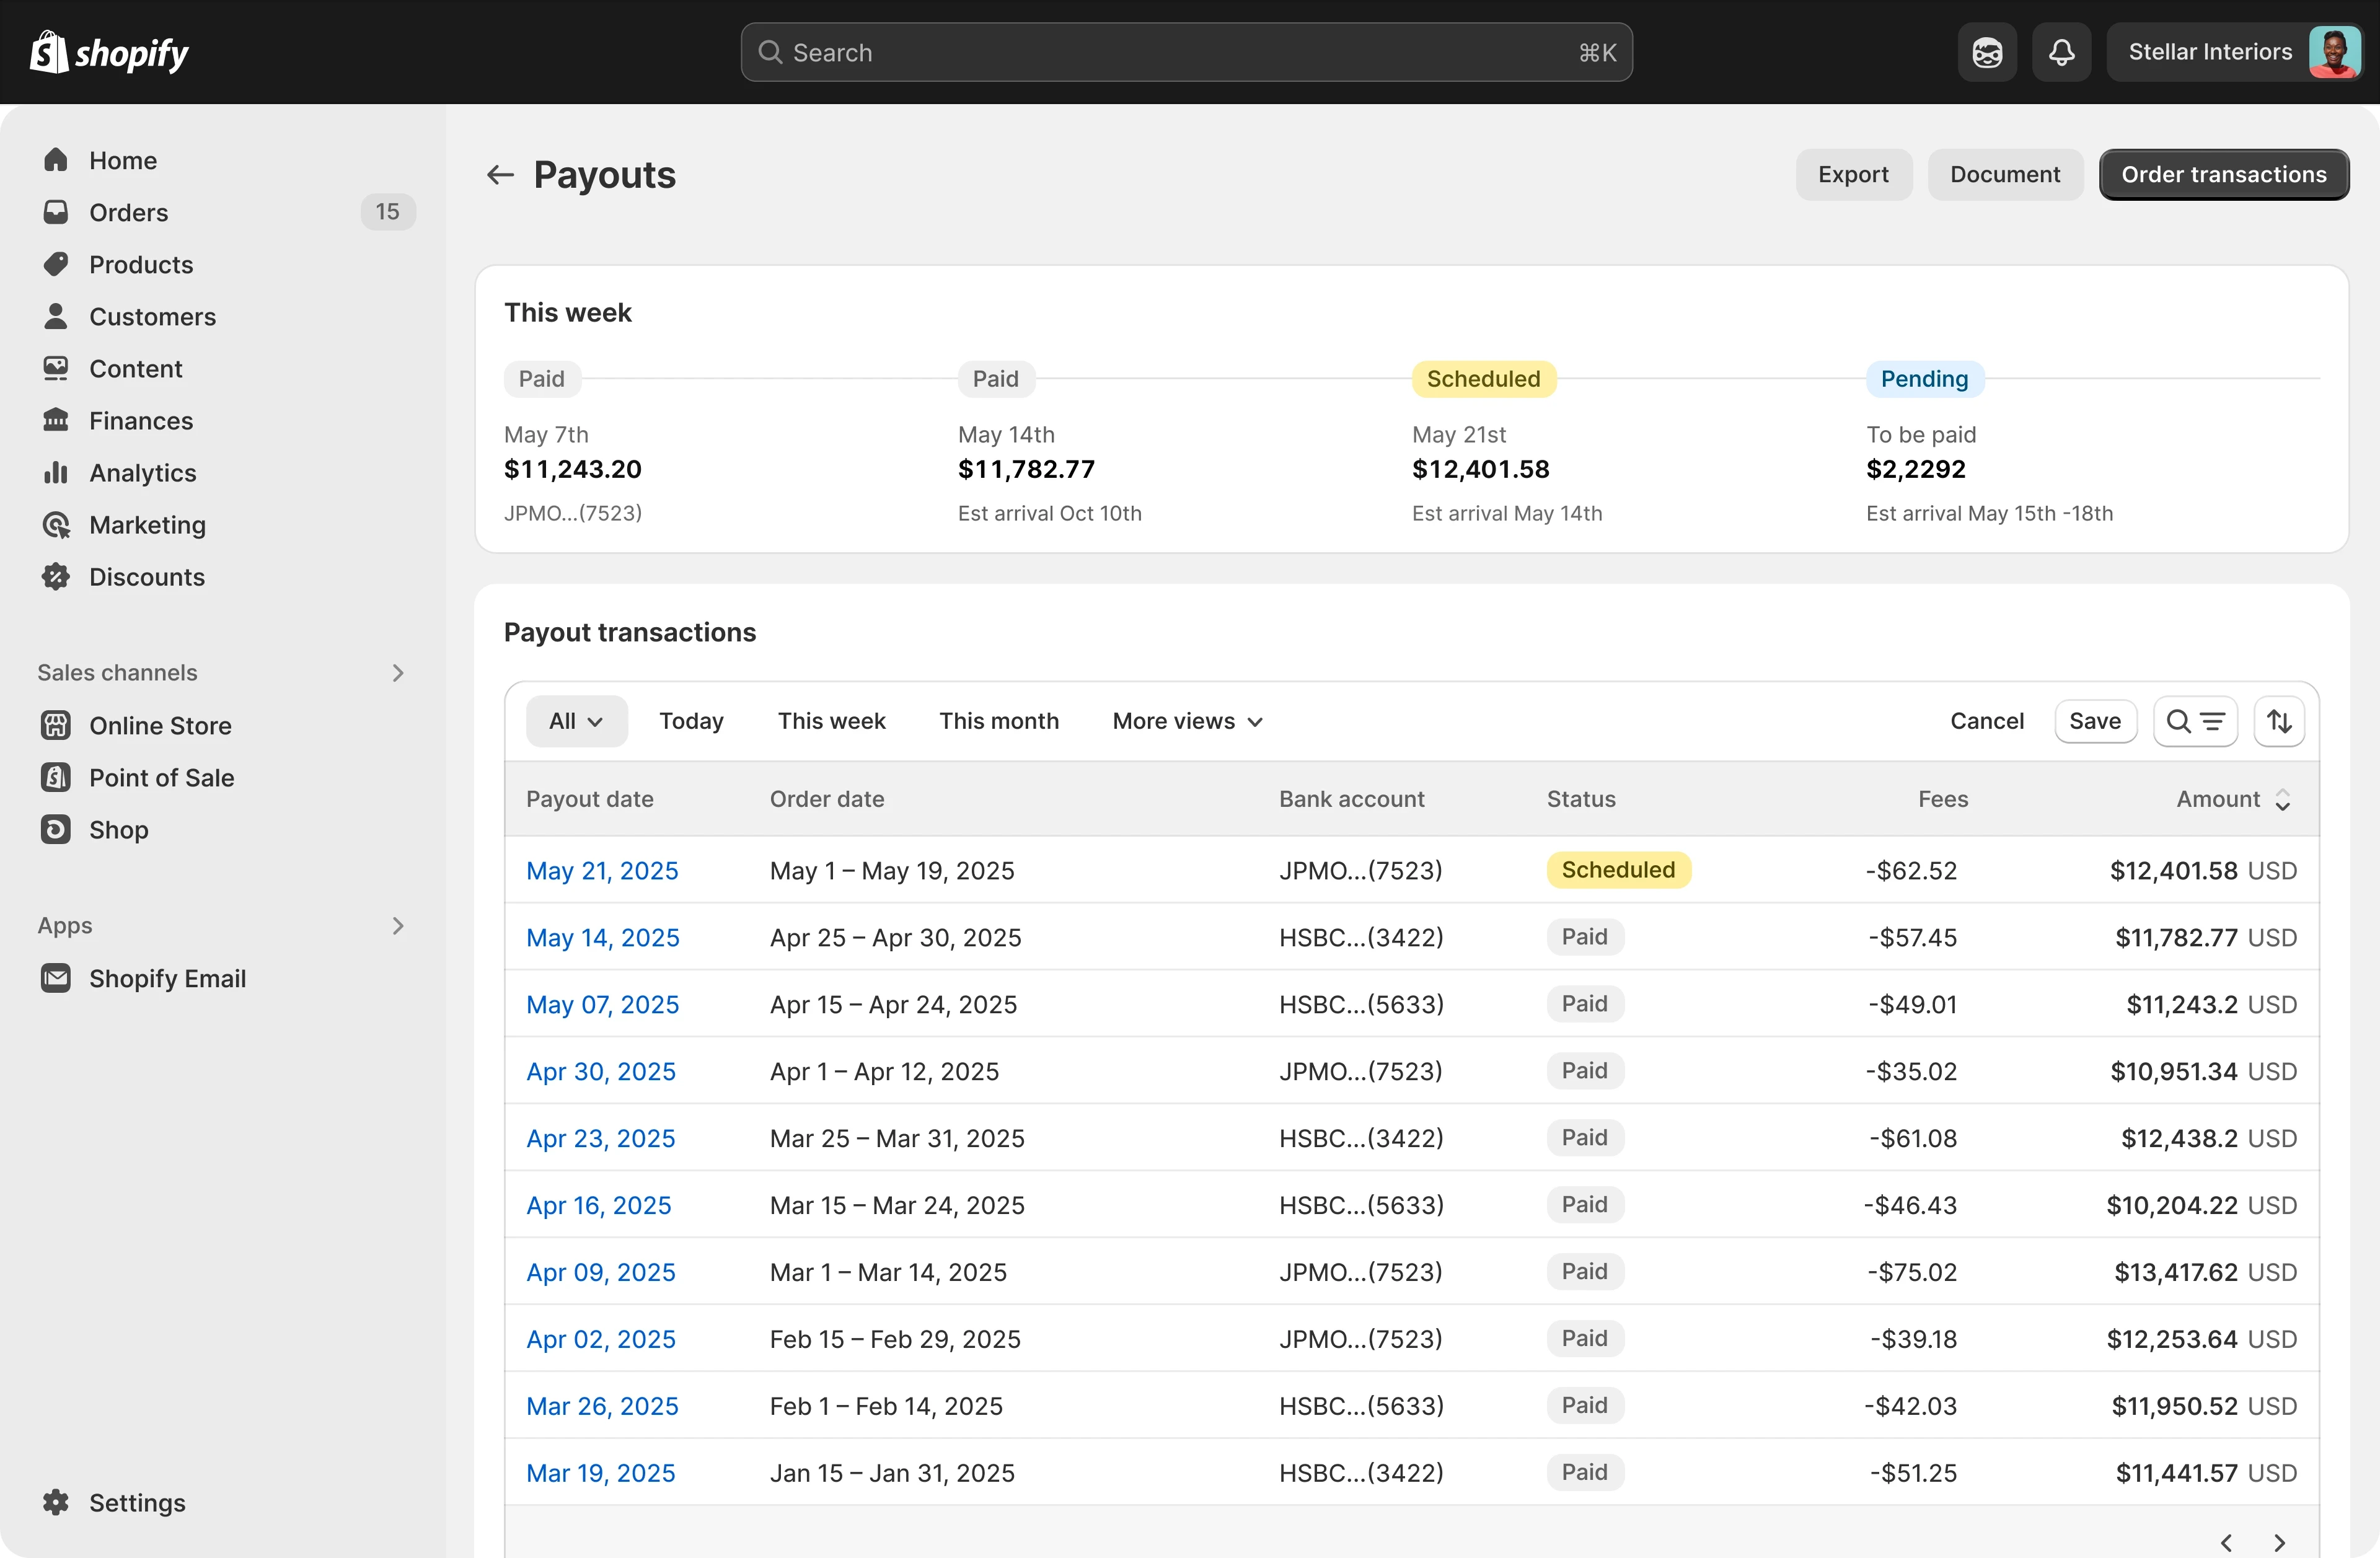This screenshot has height=1558, width=2380.
Task: Switch to the This month tab
Action: click(998, 721)
